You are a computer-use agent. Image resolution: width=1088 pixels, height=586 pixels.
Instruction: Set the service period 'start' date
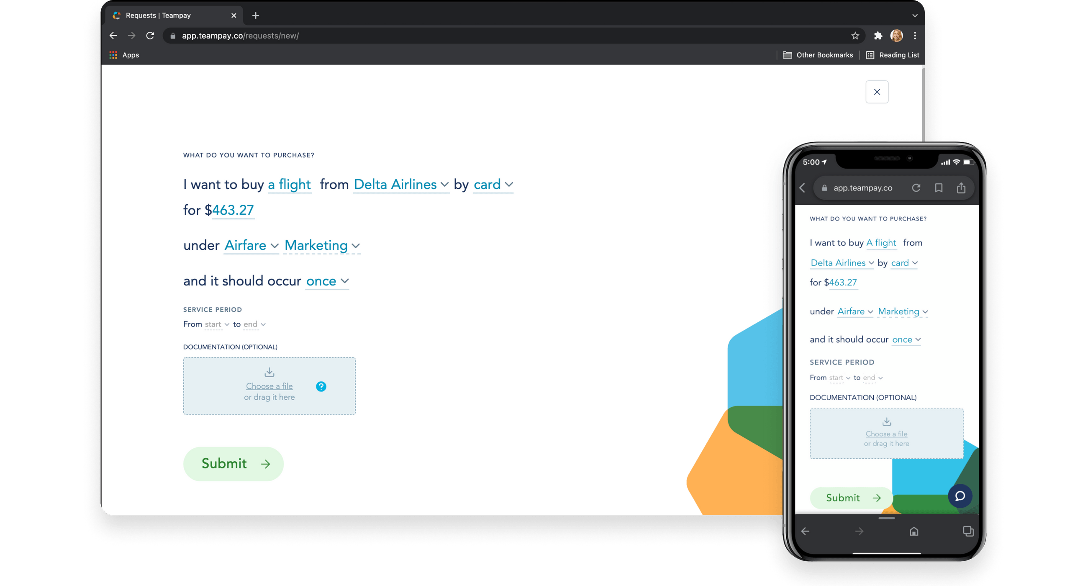[213, 324]
